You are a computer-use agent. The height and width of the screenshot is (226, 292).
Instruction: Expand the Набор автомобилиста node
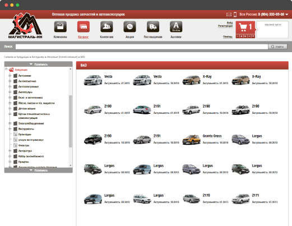pyautogui.click(x=10, y=156)
